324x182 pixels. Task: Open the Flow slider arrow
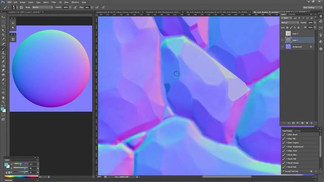point(92,8)
